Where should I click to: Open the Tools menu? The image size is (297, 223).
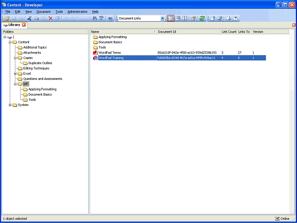pos(59,12)
